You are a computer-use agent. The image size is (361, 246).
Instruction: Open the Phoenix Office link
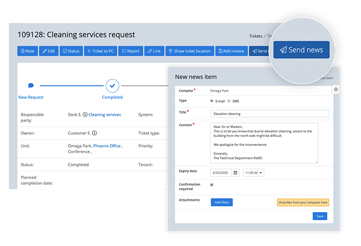click(107, 146)
